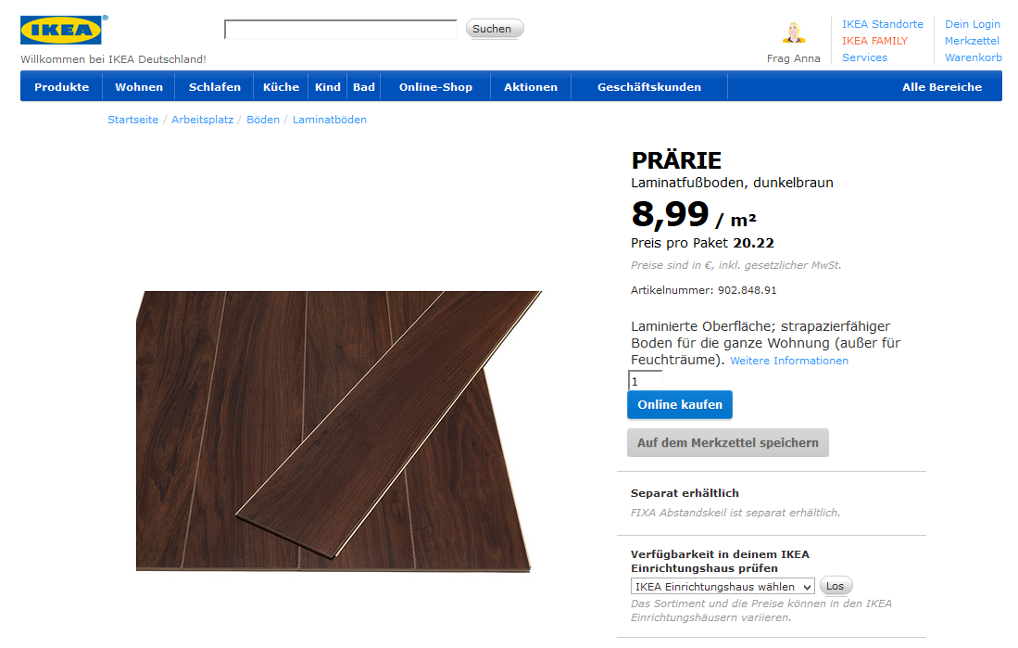Open the Alle Bereiche menu
This screenshot has width=1018, height=648.
coord(942,87)
